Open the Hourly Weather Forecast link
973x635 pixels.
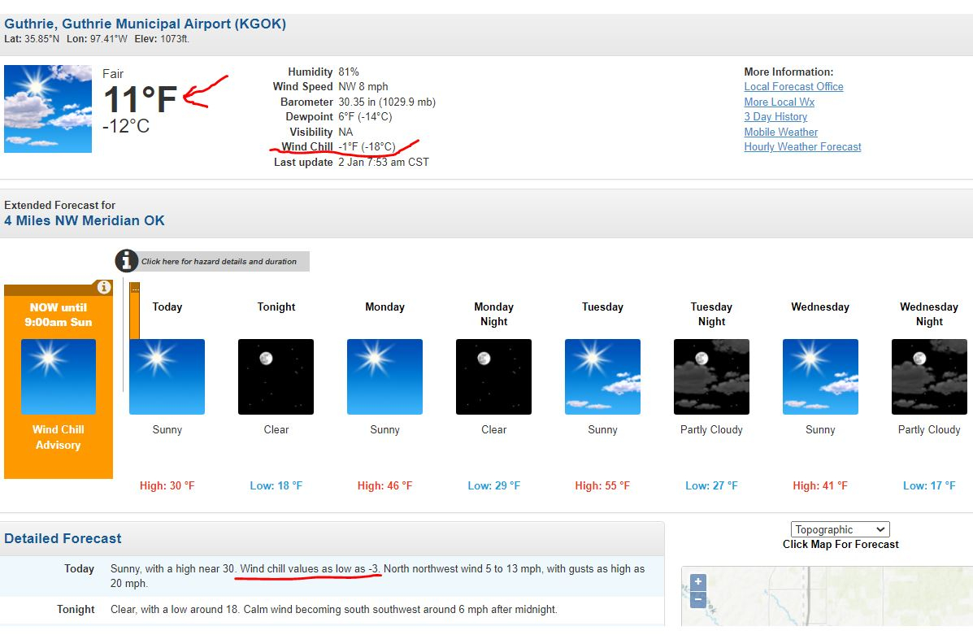(802, 147)
